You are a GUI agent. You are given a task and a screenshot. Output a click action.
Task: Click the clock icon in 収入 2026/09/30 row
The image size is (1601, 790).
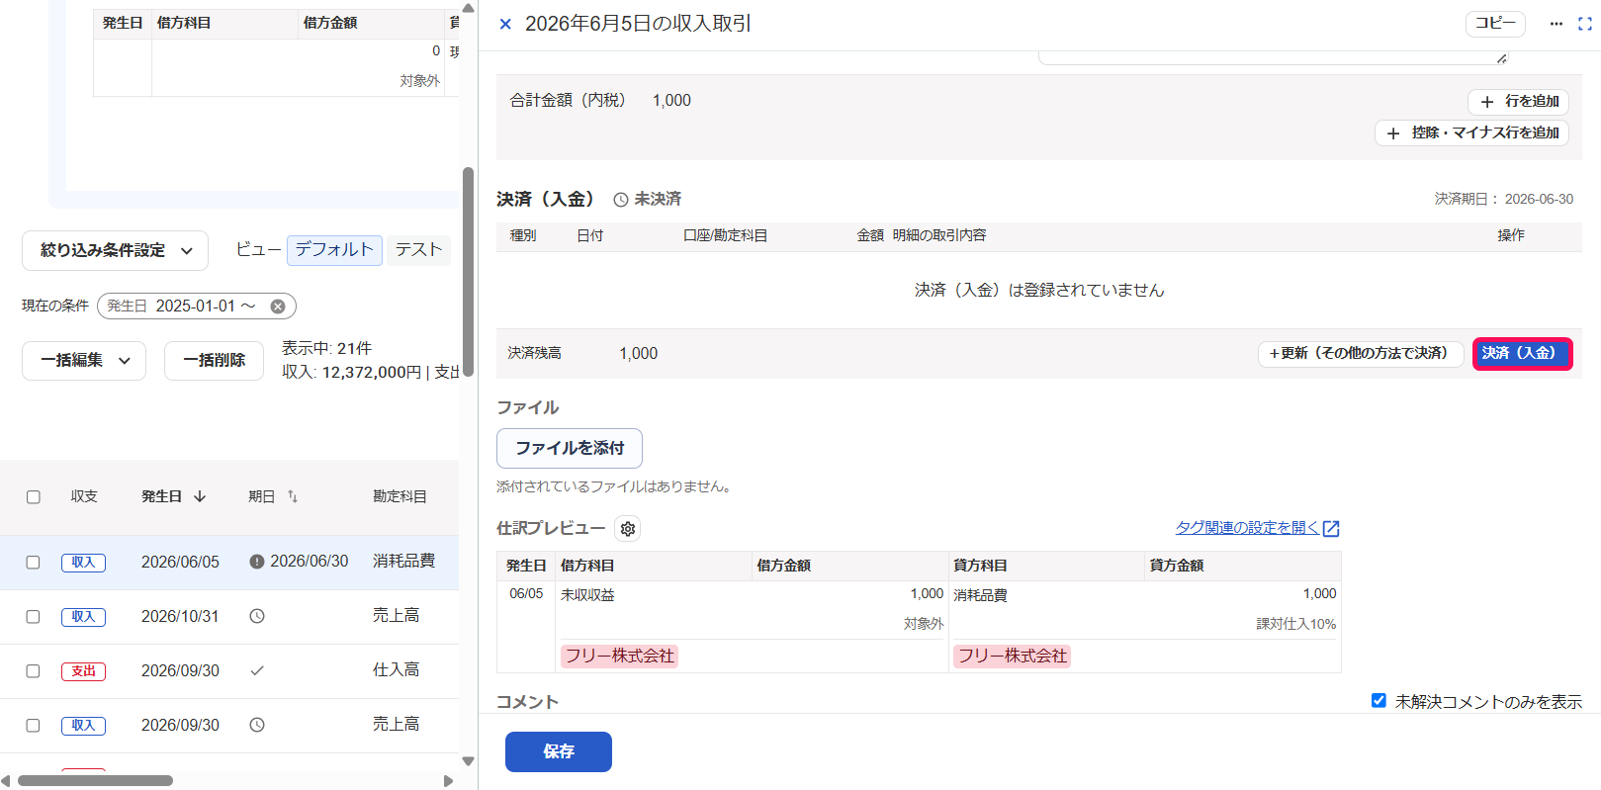(x=257, y=725)
